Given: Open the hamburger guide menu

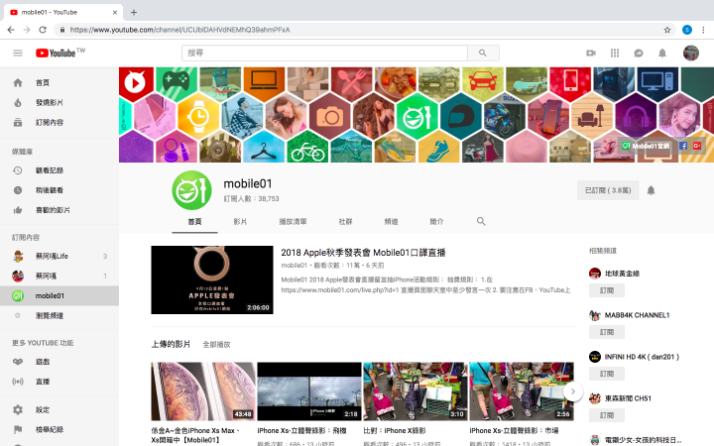Looking at the screenshot, I should (18, 54).
